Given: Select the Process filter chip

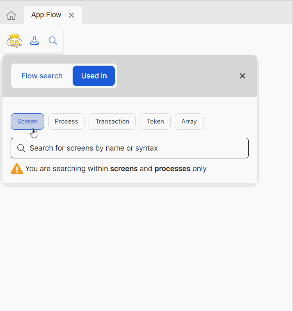Looking at the screenshot, I should point(66,121).
